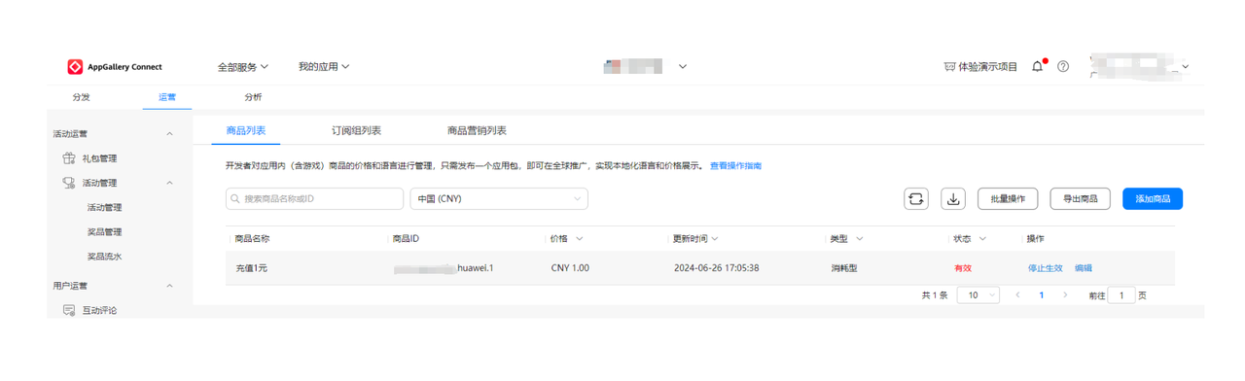
Task: Select page 1 in pagination
Action: click(1042, 294)
